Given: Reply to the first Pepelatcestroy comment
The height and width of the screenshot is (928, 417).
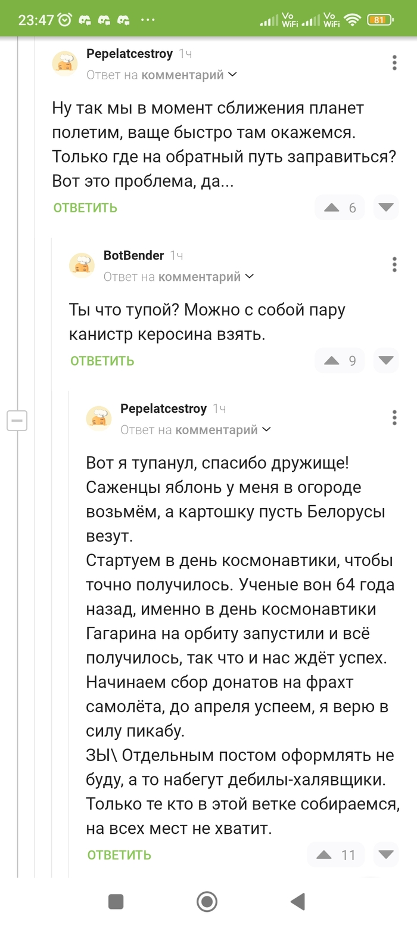Looking at the screenshot, I should click(85, 208).
